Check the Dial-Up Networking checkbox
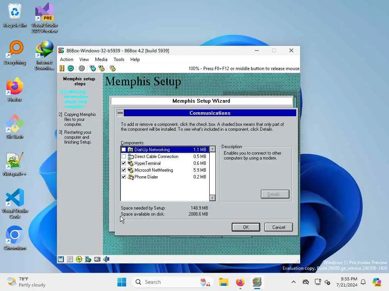 click(x=123, y=149)
